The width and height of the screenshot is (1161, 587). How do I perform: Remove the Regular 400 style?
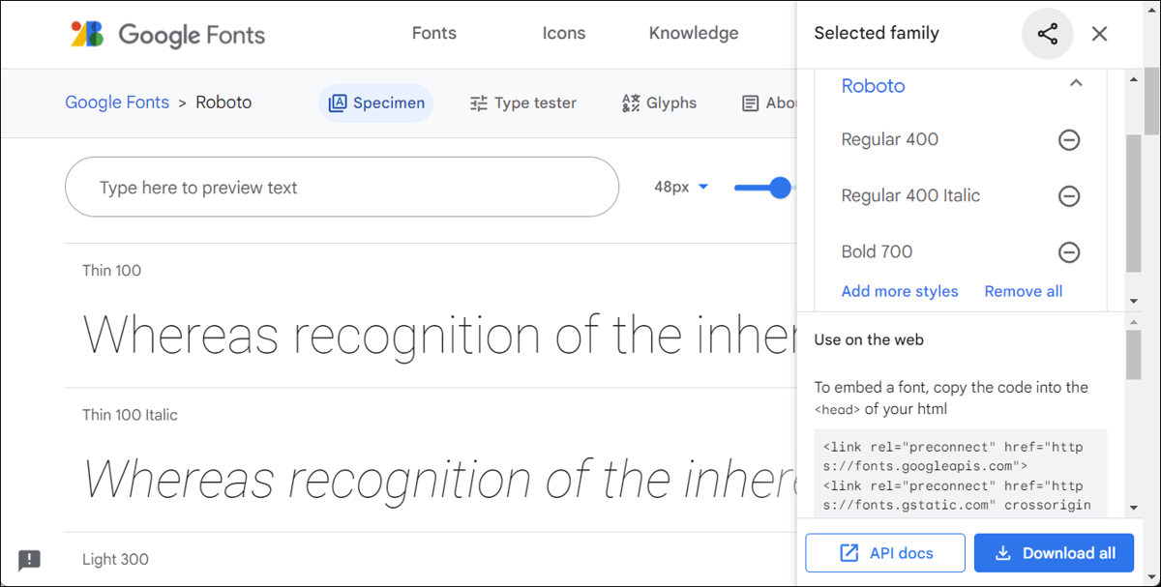(1069, 140)
